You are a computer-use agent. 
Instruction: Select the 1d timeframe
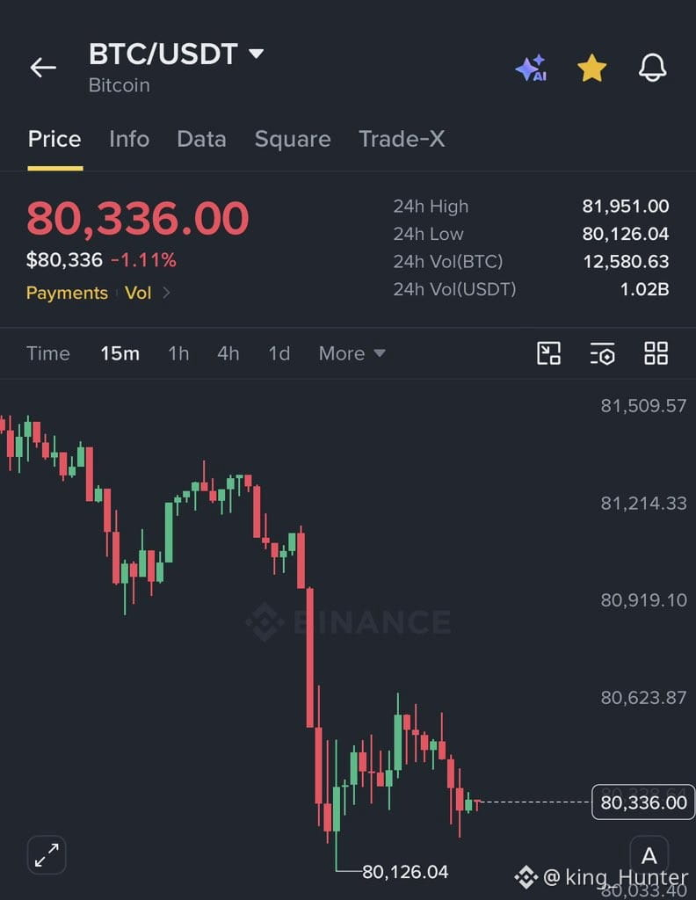279,353
